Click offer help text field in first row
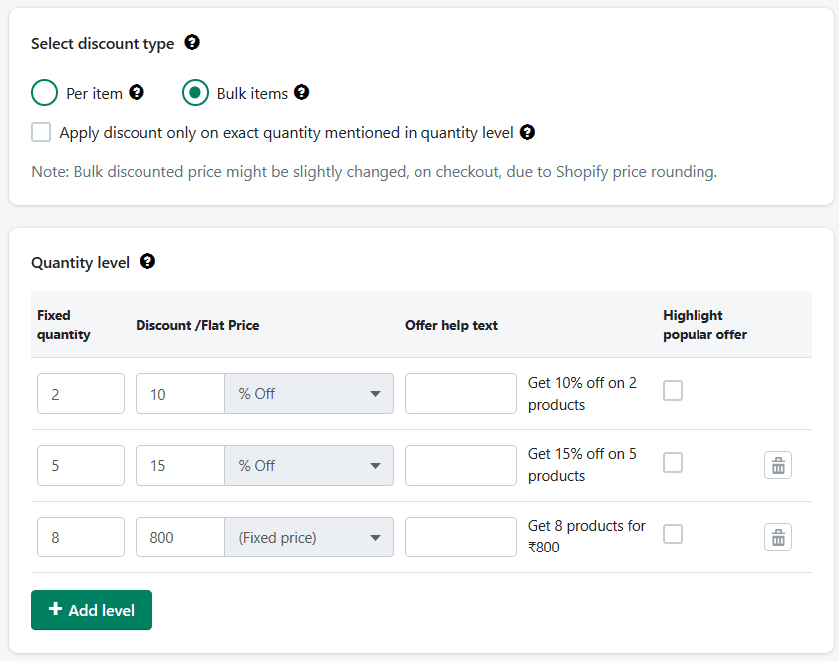The height and width of the screenshot is (661, 839). 460,394
